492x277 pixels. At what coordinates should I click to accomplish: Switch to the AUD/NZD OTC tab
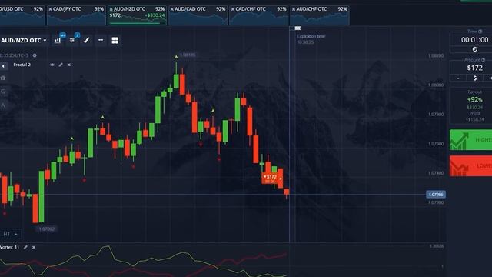137,15
